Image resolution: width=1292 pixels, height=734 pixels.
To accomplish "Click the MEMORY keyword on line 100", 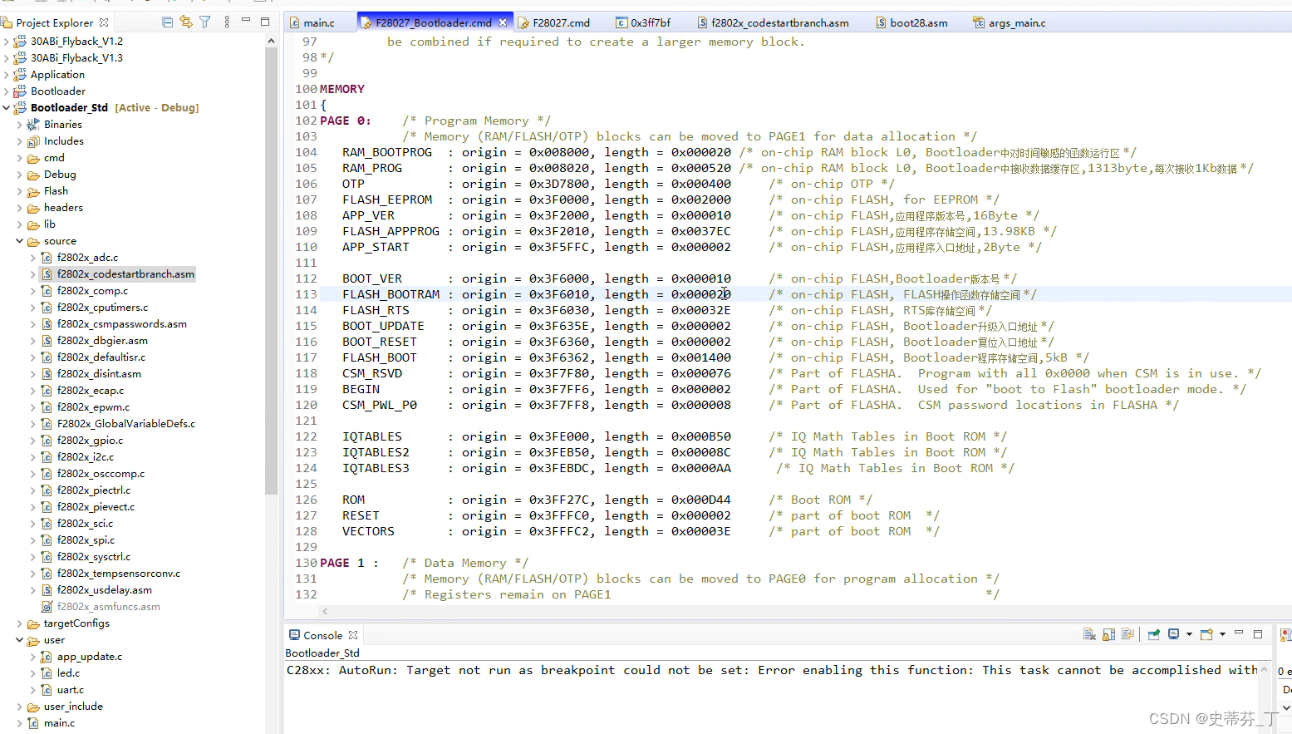I will 342,89.
